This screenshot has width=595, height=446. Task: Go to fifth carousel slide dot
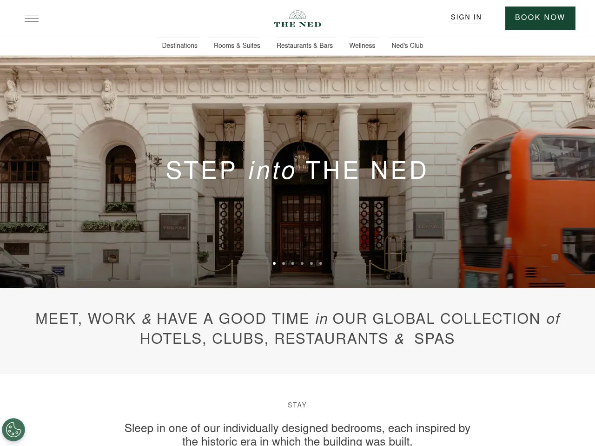[311, 263]
